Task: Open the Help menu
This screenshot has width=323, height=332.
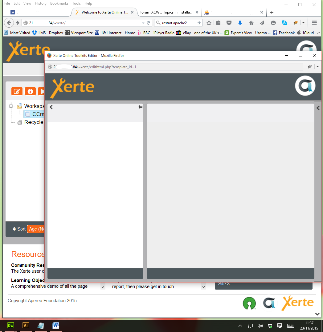Action: click(x=88, y=3)
